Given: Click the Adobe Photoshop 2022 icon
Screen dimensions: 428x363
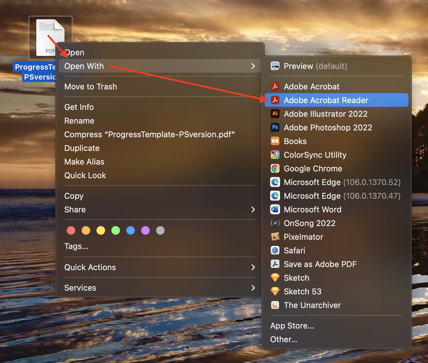Looking at the screenshot, I should pyautogui.click(x=275, y=128).
